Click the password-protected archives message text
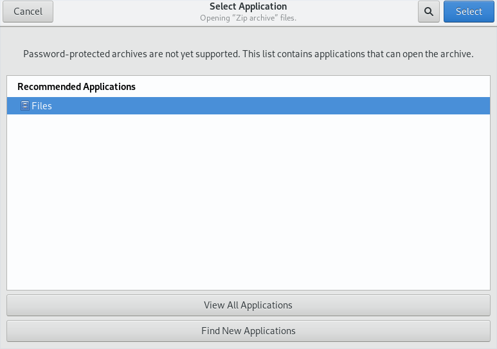Screen dimensions: 497x349 coord(248,54)
